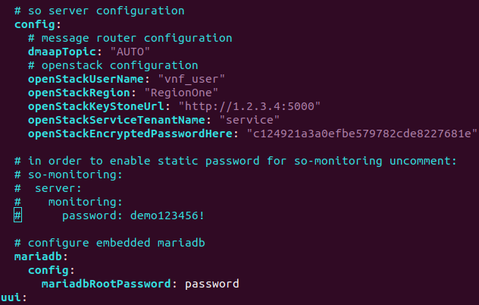This screenshot has height=305, width=479.
Task: Click the mariadbRootPassword key
Action: click(x=106, y=284)
